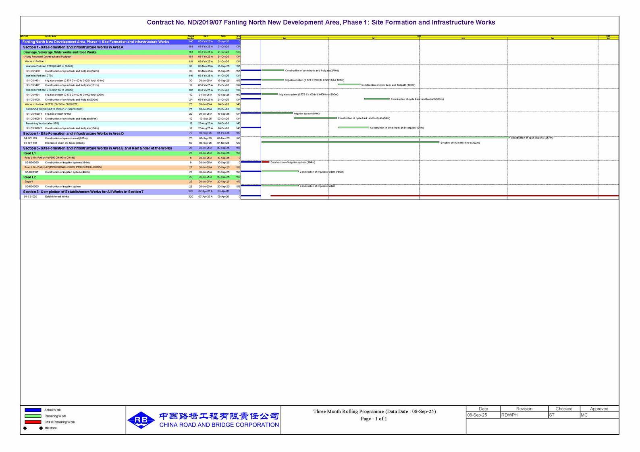The width and height of the screenshot is (640, 452).
Task: Click the Revision cell RDWPH
Action: pyautogui.click(x=524, y=415)
